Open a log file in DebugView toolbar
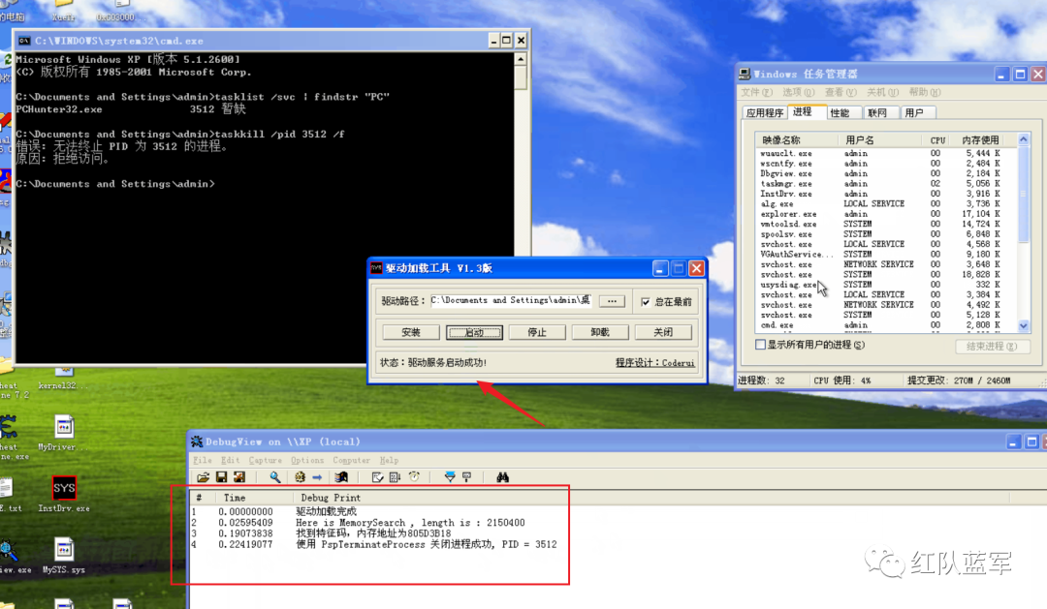This screenshot has width=1047, height=609. pos(203,477)
